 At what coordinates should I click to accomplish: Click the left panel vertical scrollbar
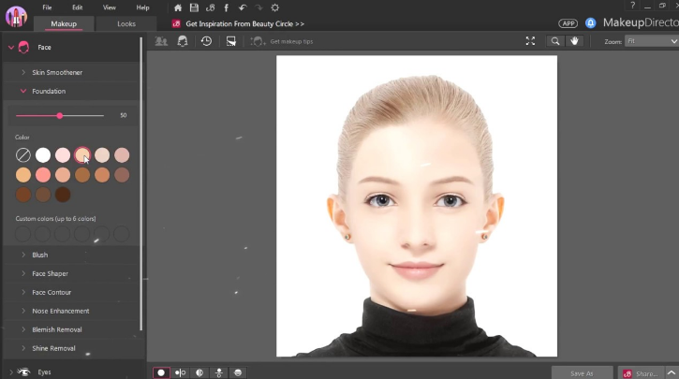[x=140, y=183]
